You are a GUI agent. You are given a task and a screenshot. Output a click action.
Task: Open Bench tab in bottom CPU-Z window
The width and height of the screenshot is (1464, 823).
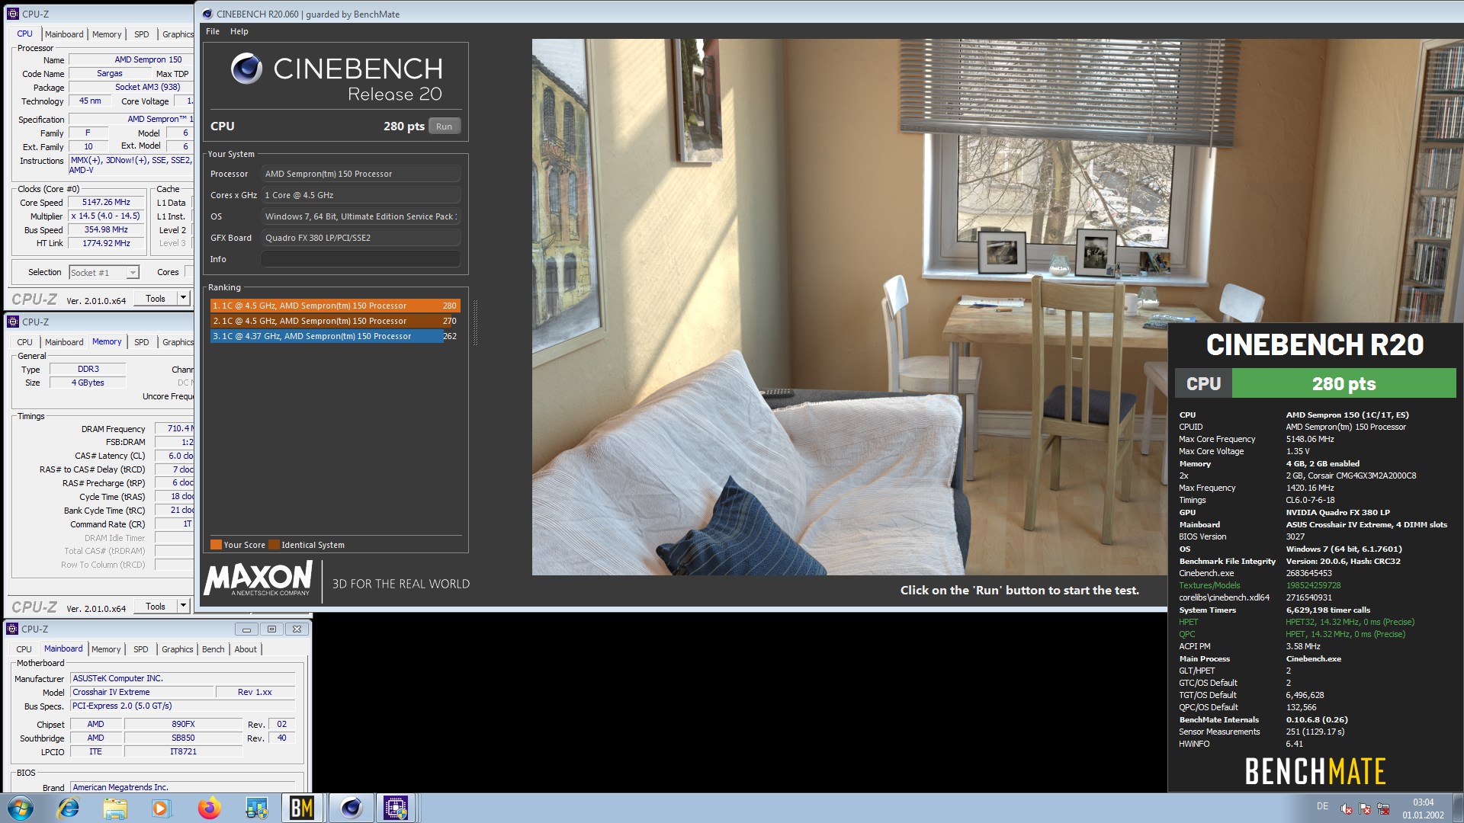pos(213,649)
